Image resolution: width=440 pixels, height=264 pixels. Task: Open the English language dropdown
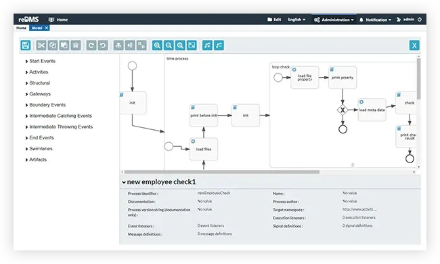[296, 20]
